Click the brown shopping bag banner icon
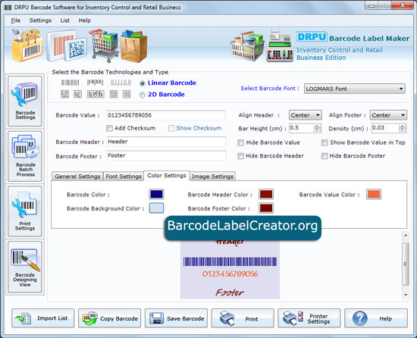Image resolution: width=417 pixels, height=338 pixels. [x=133, y=46]
